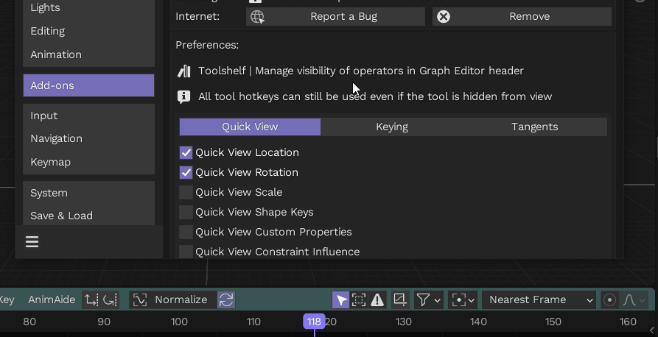The height and width of the screenshot is (337, 658).
Task: Toggle the show-errors warning triangle icon
Action: (377, 299)
